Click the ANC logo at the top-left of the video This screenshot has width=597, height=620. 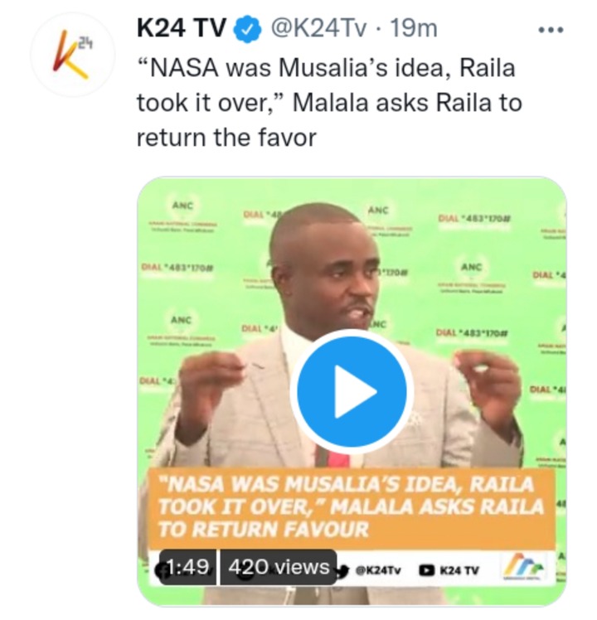tap(182, 216)
